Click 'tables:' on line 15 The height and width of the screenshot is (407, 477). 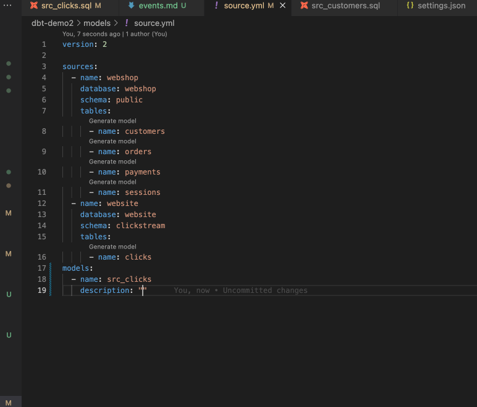[x=96, y=236]
